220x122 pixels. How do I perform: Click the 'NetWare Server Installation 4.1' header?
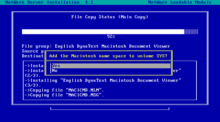pos(49,2)
